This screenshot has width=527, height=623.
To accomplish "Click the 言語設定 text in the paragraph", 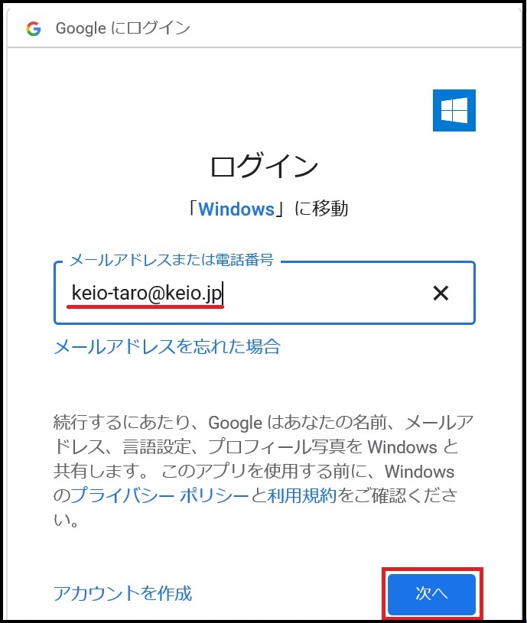I will pos(157,447).
